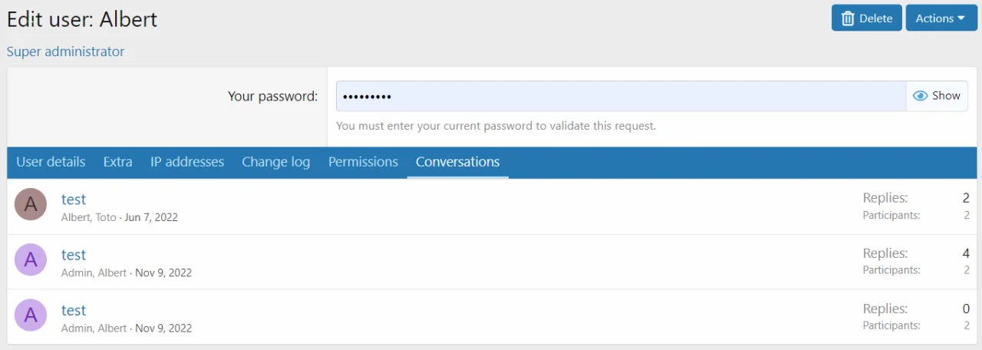Focus the Your password input field
The width and height of the screenshot is (982, 350).
pos(620,96)
